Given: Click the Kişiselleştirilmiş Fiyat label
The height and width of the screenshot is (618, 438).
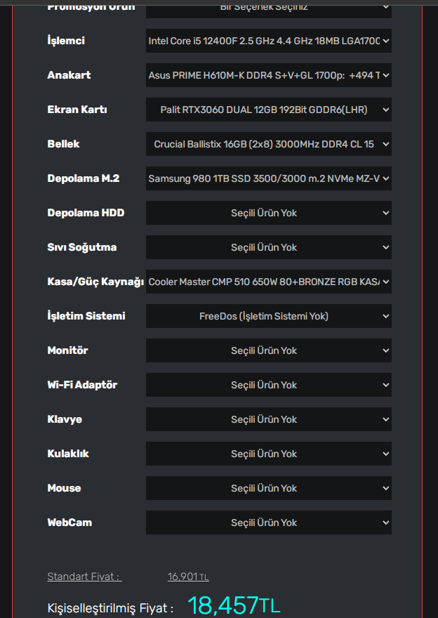Looking at the screenshot, I should pyautogui.click(x=110, y=607).
